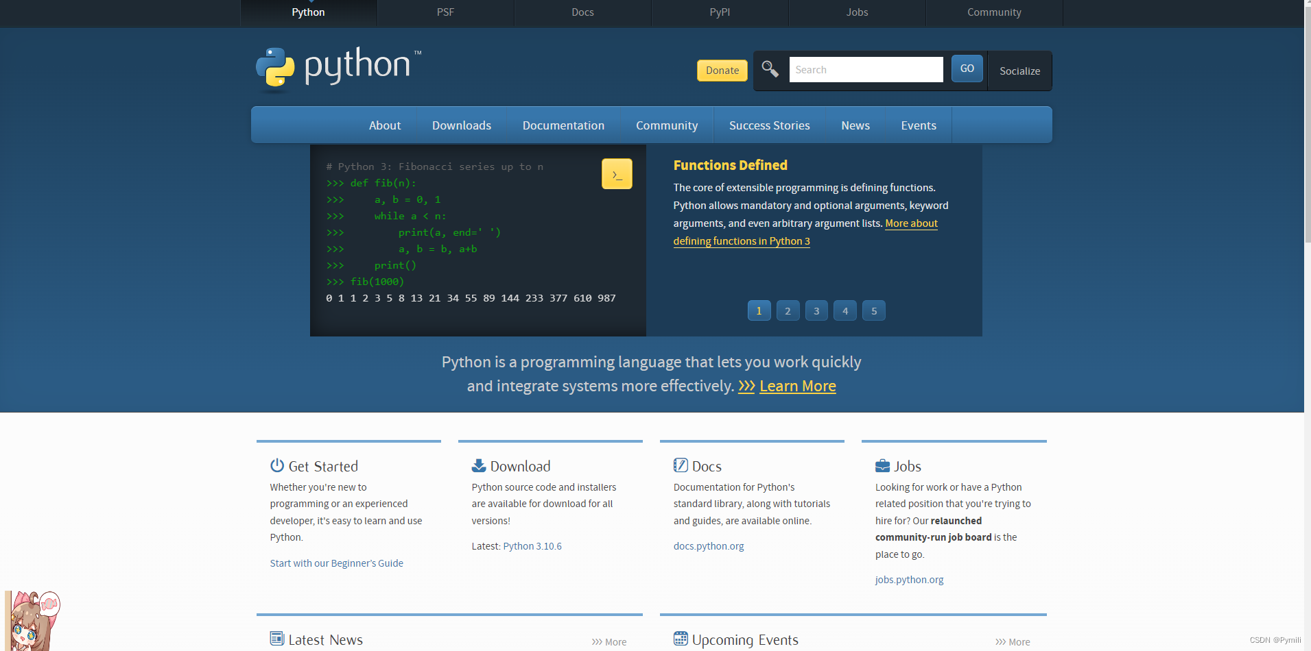Open the jobs.python.org link
This screenshot has height=651, width=1311.
[x=909, y=580]
